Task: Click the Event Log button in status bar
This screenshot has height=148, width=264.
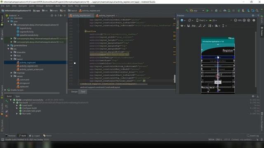Action: click(253, 136)
